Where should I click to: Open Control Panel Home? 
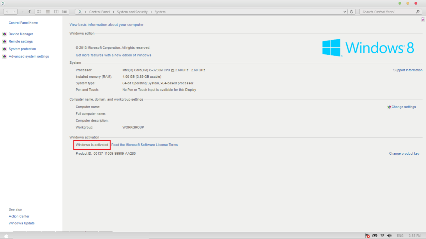pyautogui.click(x=23, y=23)
